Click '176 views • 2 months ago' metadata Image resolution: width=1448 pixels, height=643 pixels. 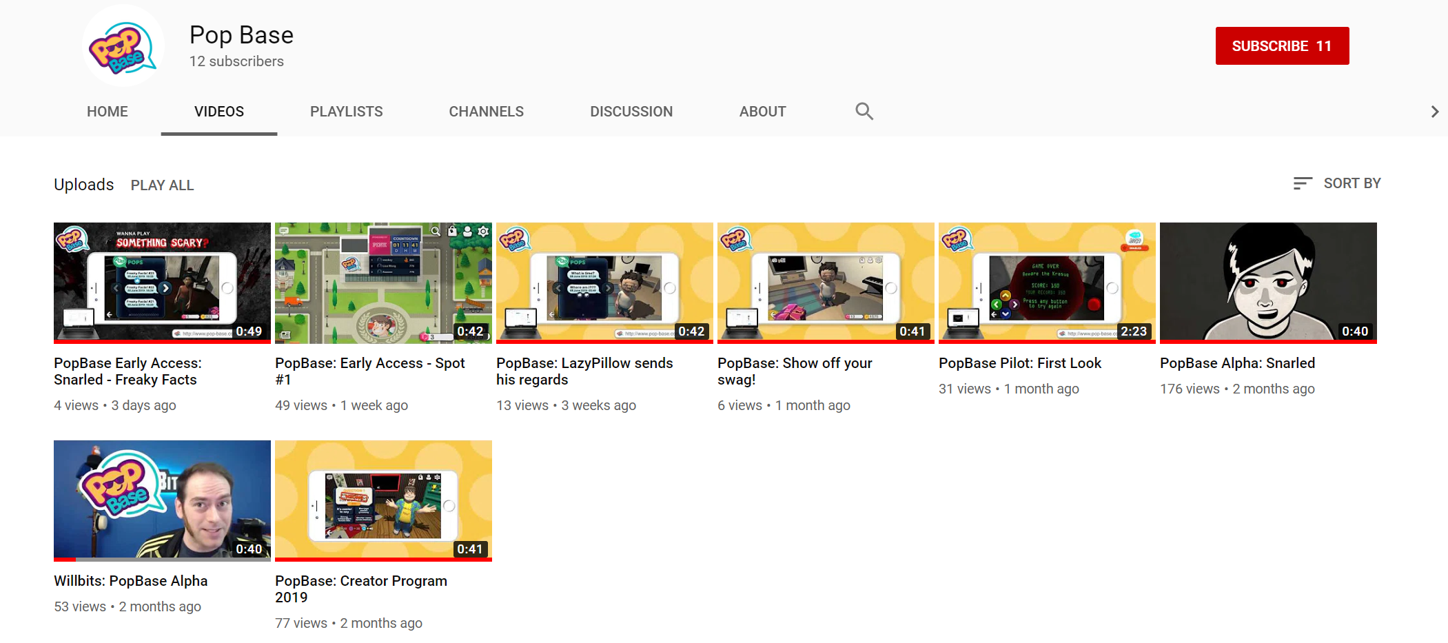1238,389
